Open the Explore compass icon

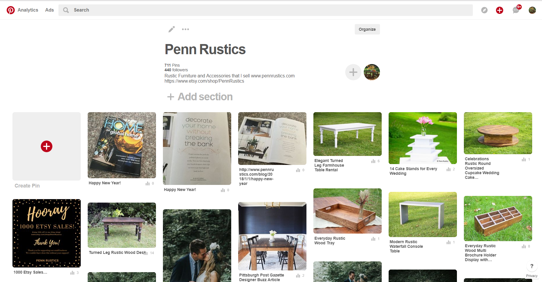[x=484, y=10]
